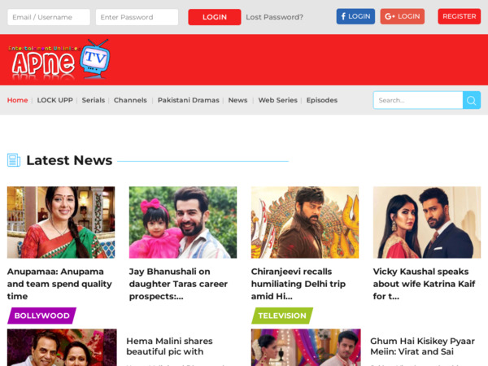Open the Serials menu
This screenshot has height=366, width=488.
tap(94, 100)
